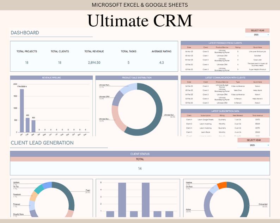Click the Type column header in communication table
The height and width of the screenshot is (223, 280).
238,82
